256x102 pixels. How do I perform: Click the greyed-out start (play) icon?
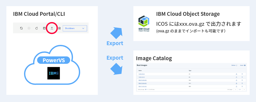click(29, 28)
